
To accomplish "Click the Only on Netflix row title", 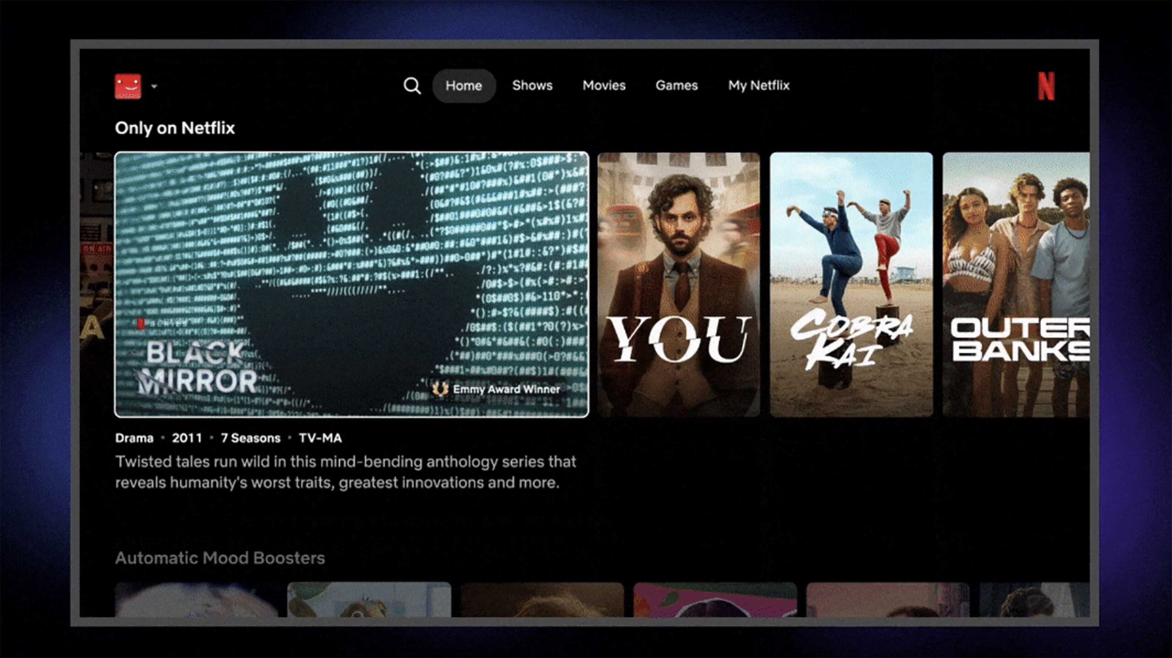I will pyautogui.click(x=175, y=128).
